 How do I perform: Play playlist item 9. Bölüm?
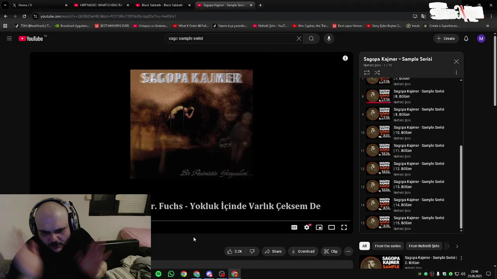(x=411, y=115)
